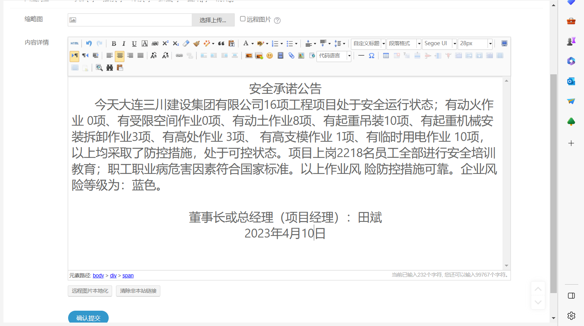The width and height of the screenshot is (584, 326).
Task: Align text to the left
Action: (109, 56)
